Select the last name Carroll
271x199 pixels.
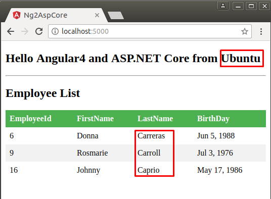[x=149, y=153]
